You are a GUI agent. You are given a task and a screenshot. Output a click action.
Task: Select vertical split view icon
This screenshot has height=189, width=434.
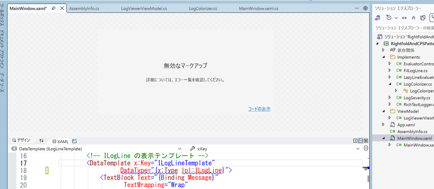coord(355,141)
